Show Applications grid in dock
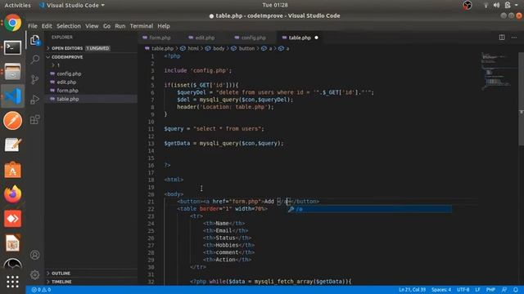The width and height of the screenshot is (524, 294). tap(13, 282)
